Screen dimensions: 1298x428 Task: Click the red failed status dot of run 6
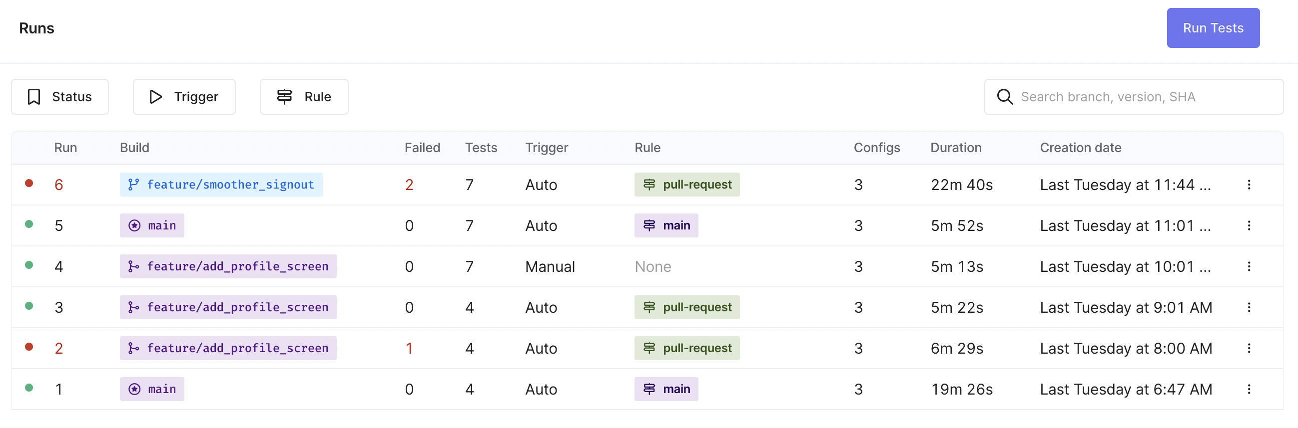click(x=29, y=184)
